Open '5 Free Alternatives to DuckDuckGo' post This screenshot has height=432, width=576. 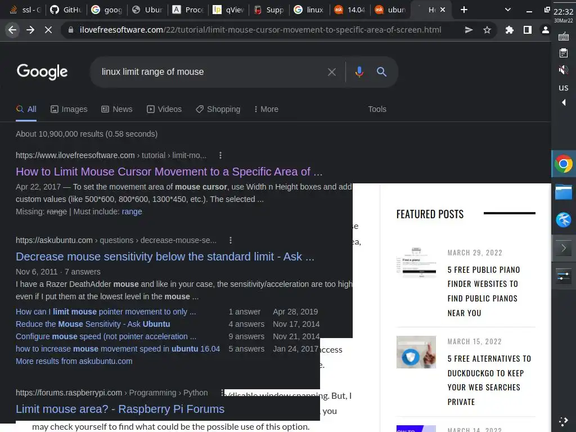click(489, 380)
